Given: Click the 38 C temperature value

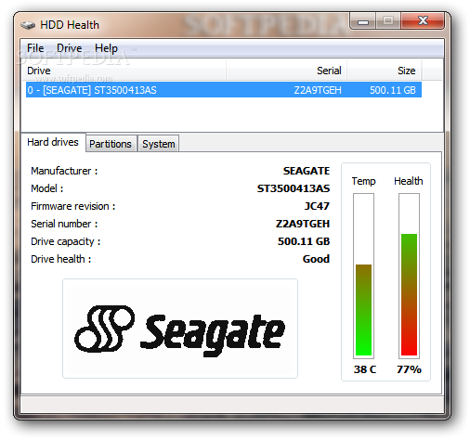Looking at the screenshot, I should (x=365, y=369).
